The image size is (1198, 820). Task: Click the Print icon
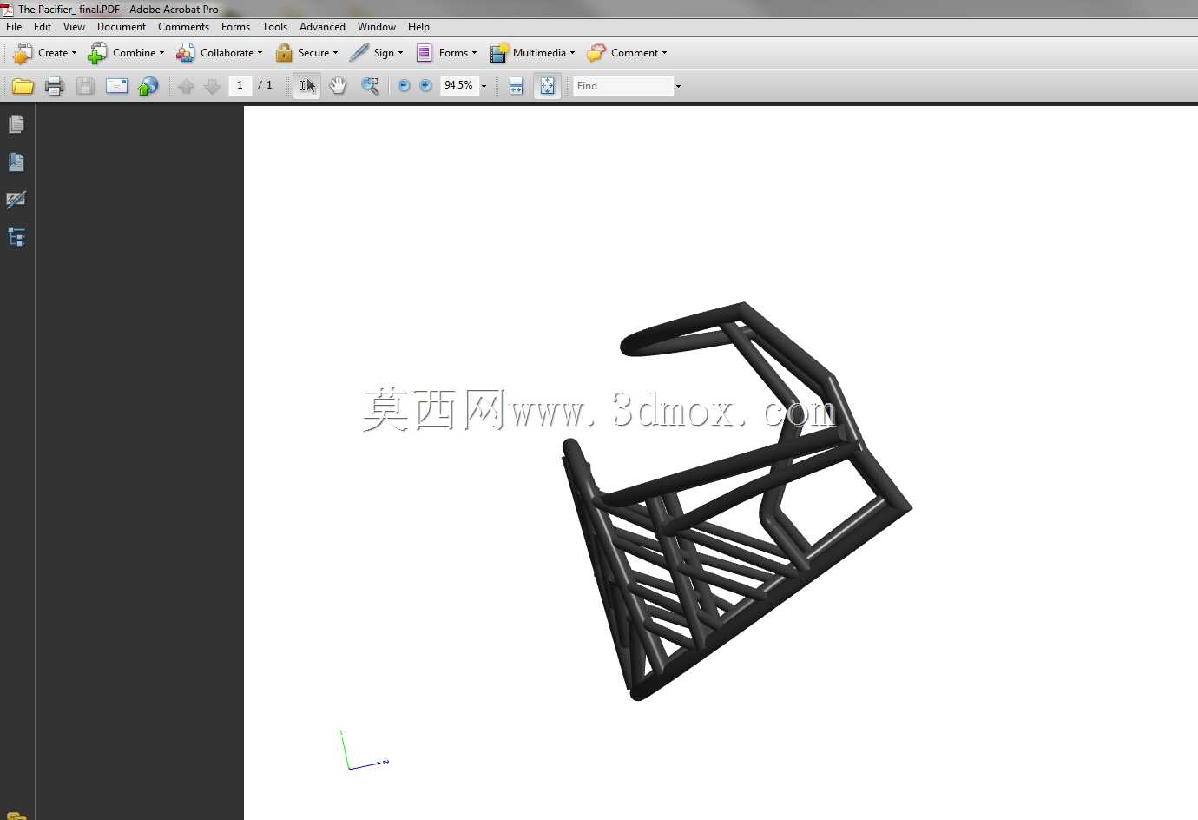pos(54,86)
